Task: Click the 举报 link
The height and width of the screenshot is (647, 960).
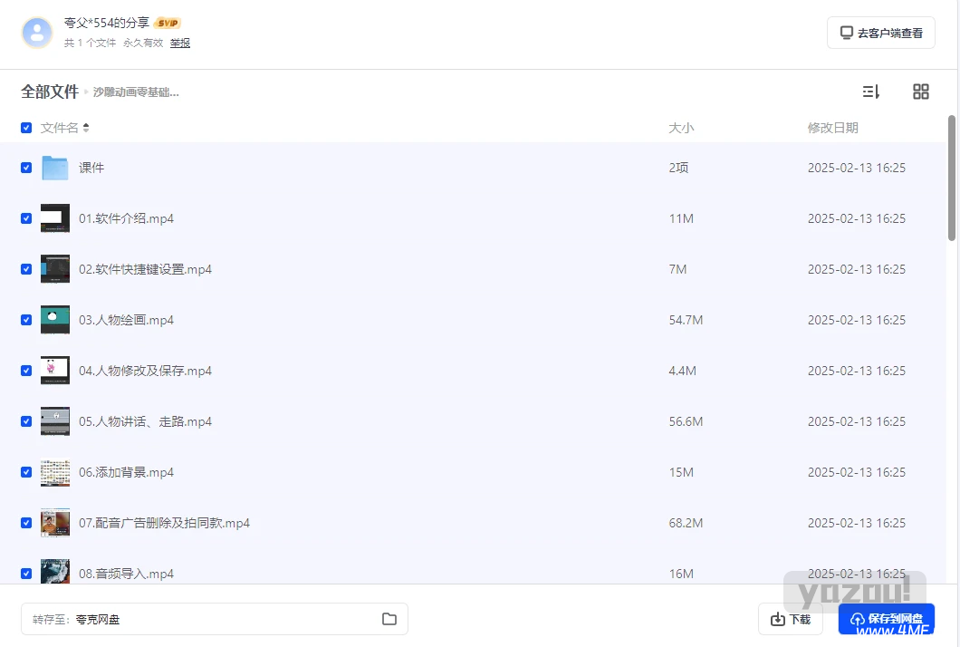Action: click(180, 43)
